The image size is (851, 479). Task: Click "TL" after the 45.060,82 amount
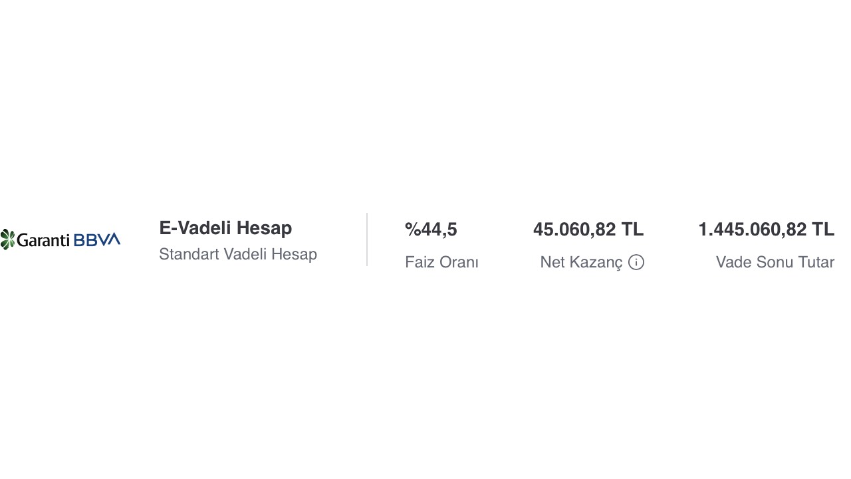pos(632,230)
